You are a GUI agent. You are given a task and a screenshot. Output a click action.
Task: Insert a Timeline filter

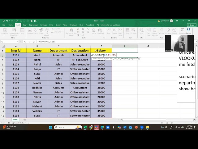133,31
